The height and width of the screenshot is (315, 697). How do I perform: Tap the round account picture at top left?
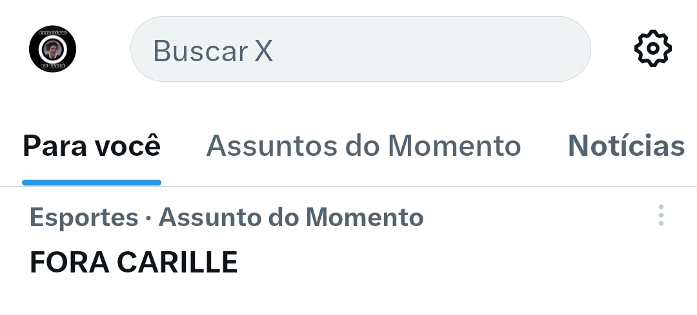click(53, 49)
